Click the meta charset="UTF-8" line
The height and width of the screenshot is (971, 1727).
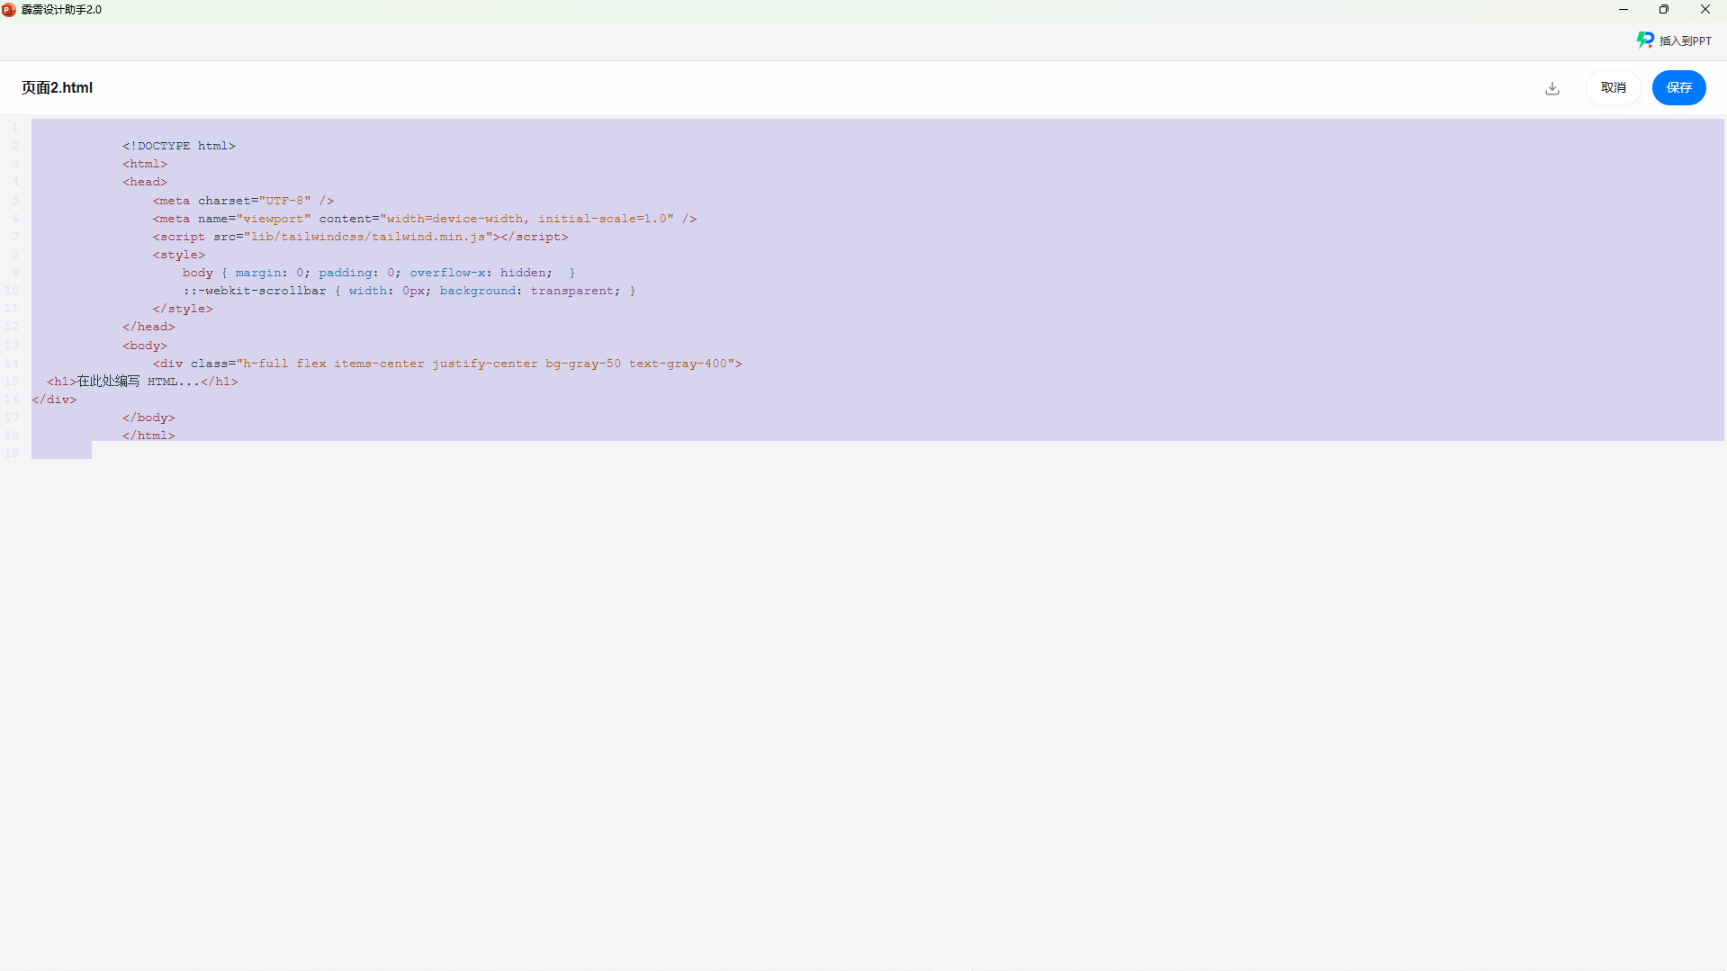[x=243, y=201]
